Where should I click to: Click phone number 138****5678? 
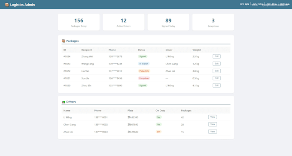click(115, 56)
